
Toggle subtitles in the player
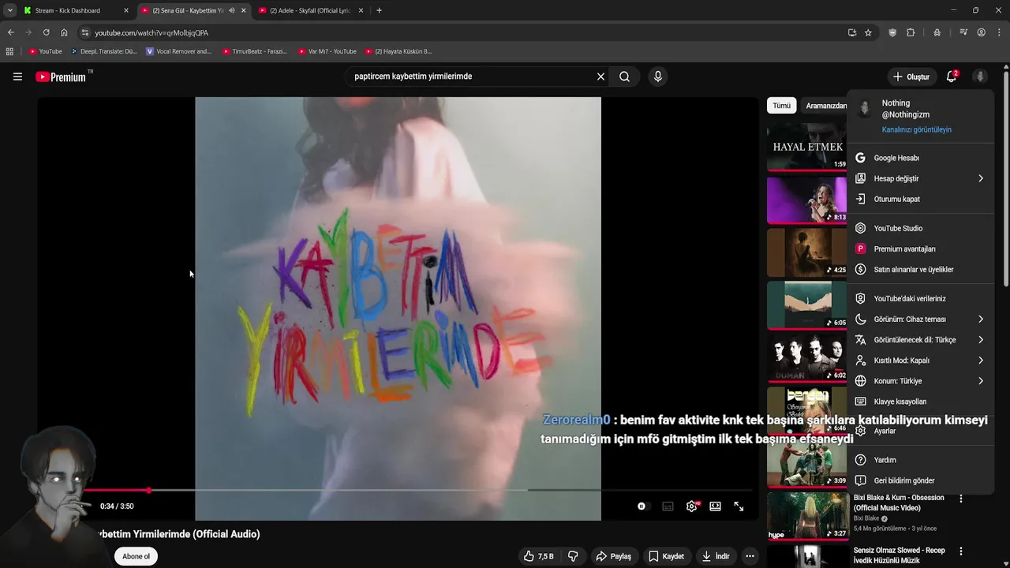click(668, 506)
